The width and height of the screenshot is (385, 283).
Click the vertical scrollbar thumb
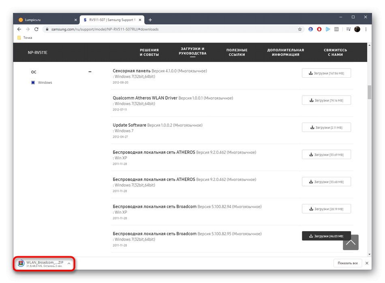tap(370, 92)
